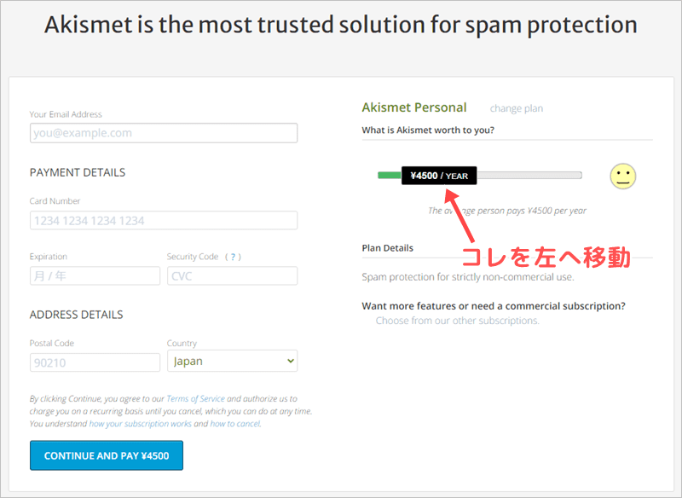Click the ¥4500 / YEAR slider handle
The width and height of the screenshot is (682, 498).
point(439,176)
